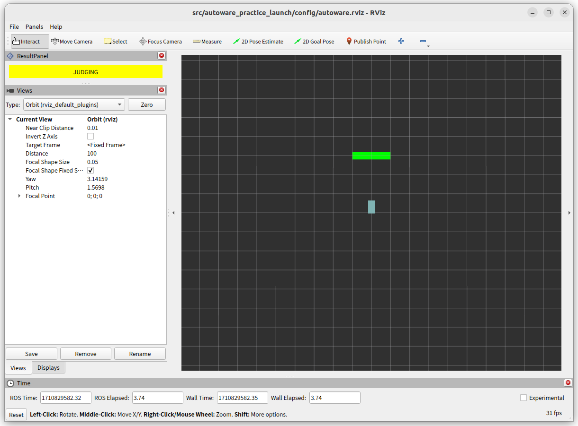Switch to the Displays tab
Screen dimensions: 578x426
click(x=48, y=368)
